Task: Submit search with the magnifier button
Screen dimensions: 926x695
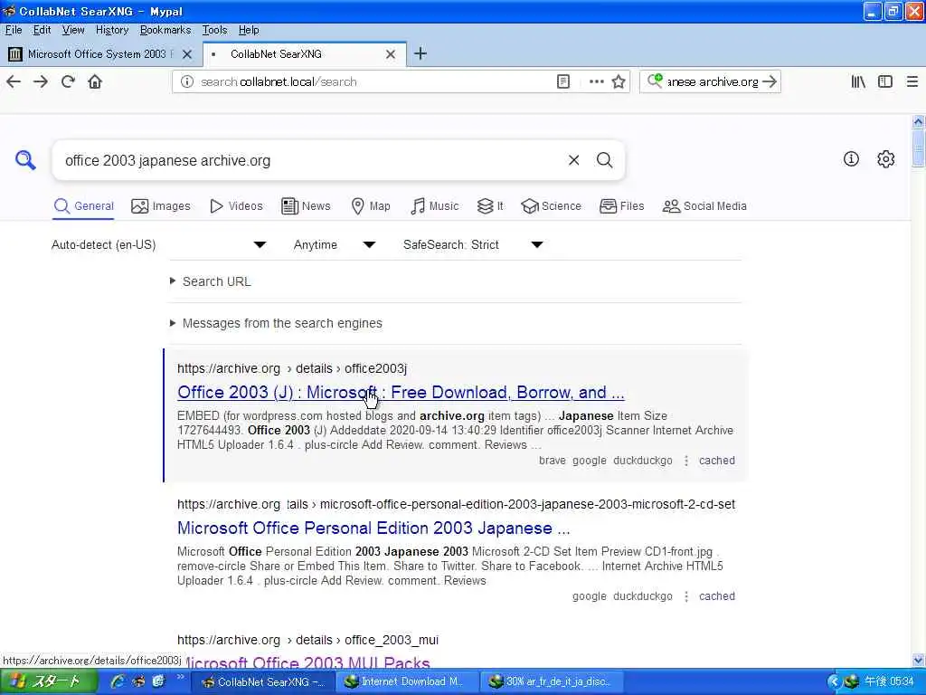Action: 604,160
